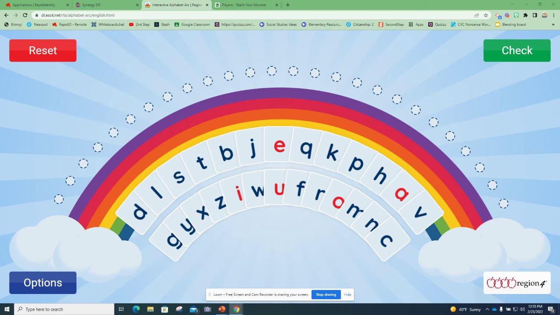
Task: Open File Explorer from the taskbar
Action: pos(150,309)
